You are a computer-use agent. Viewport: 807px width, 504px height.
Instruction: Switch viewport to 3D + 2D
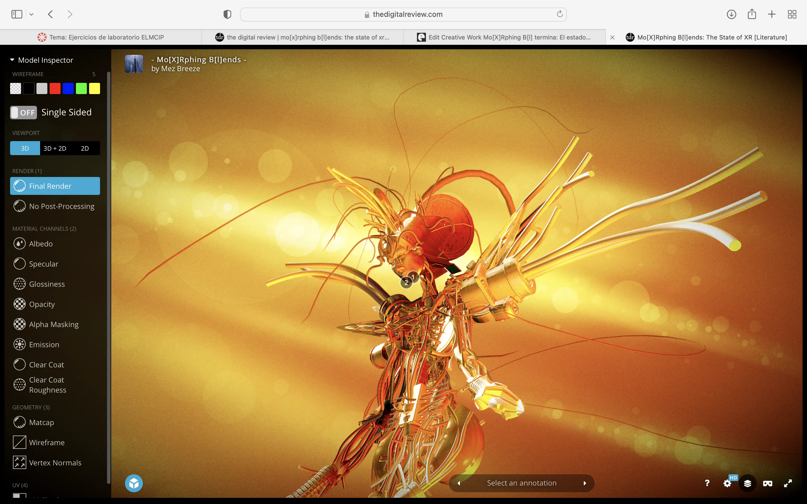(x=55, y=148)
